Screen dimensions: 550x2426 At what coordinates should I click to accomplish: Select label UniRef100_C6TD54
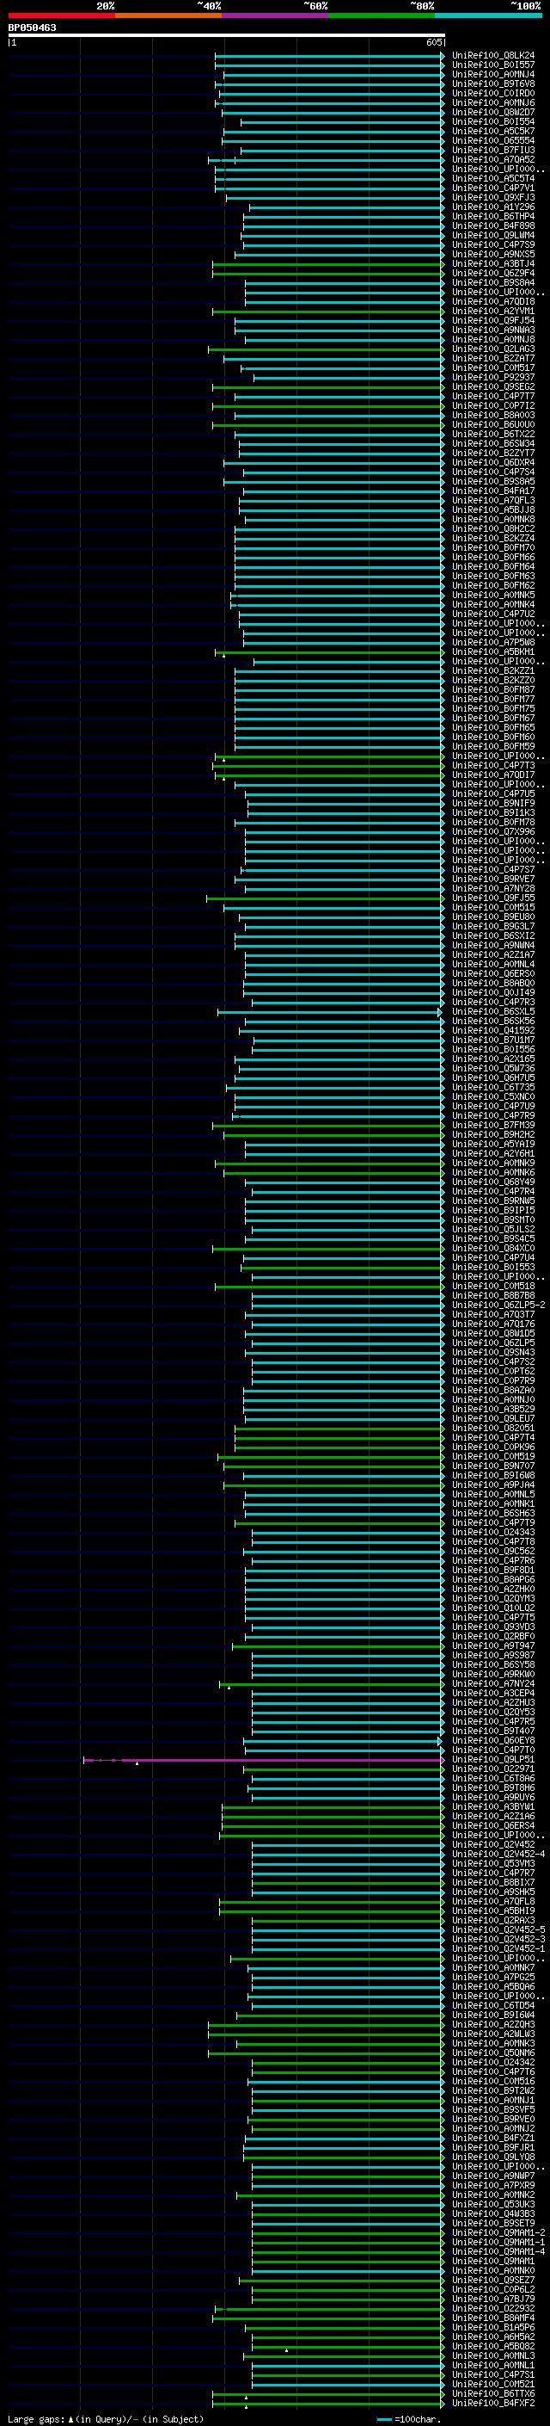click(x=493, y=2005)
